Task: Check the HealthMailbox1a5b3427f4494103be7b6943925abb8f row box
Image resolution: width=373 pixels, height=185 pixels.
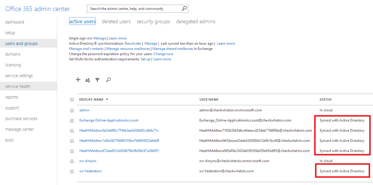Action: coord(72,141)
